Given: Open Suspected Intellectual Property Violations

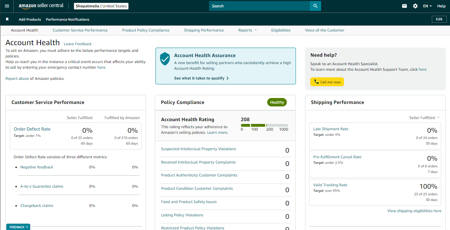Looking at the screenshot, I should [x=199, y=149].
